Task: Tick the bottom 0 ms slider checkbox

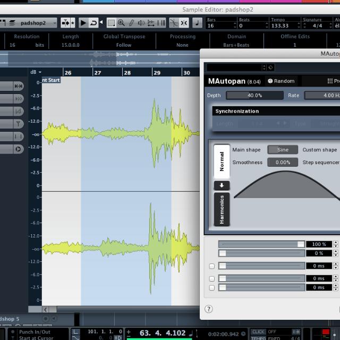Action: (212, 288)
